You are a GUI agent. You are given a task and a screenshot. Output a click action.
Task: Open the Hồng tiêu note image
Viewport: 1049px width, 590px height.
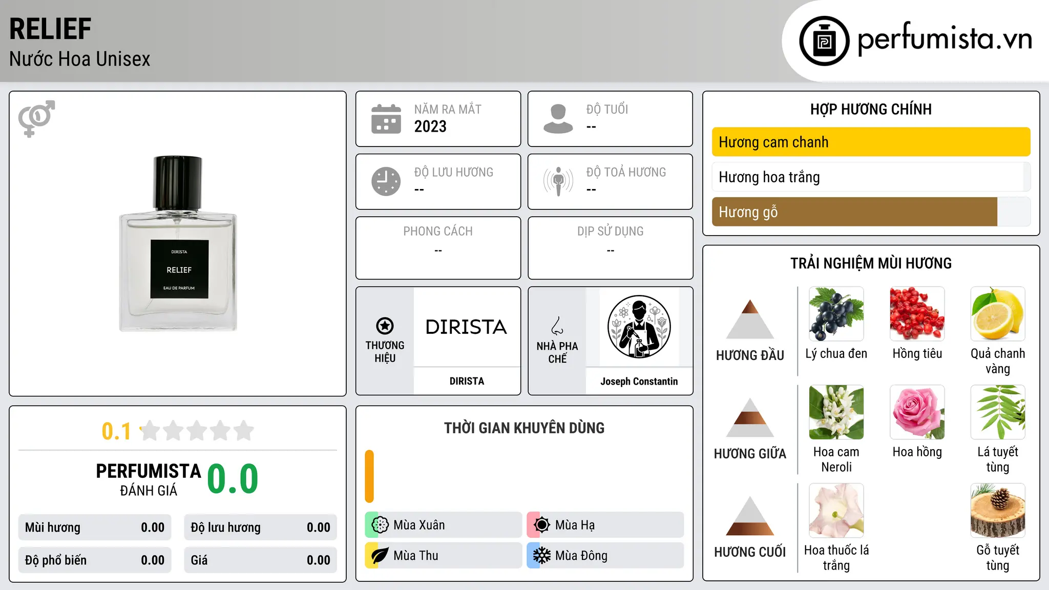(x=917, y=314)
